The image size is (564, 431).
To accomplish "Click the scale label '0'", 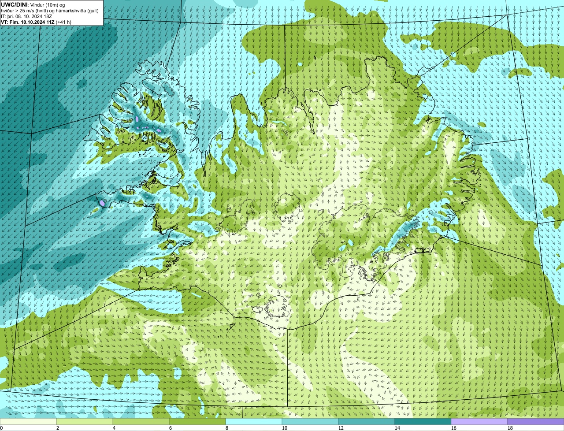I will pos(2,428).
